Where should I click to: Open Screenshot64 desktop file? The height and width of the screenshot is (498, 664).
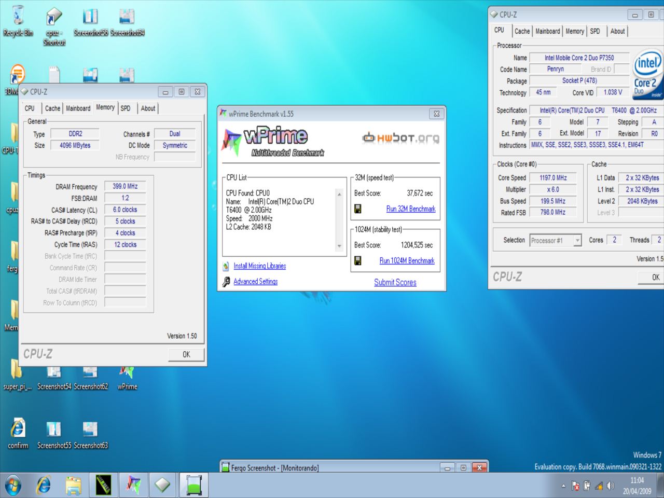(127, 22)
